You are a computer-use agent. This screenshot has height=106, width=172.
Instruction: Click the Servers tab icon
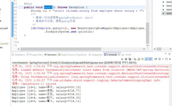(x=46, y=55)
